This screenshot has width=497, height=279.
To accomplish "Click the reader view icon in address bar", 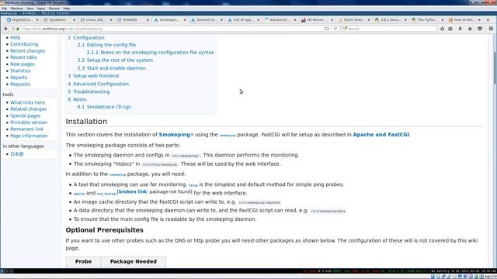I will (327, 29).
